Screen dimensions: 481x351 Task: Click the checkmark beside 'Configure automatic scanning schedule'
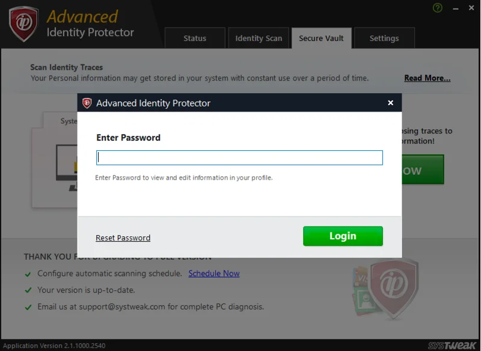click(28, 273)
